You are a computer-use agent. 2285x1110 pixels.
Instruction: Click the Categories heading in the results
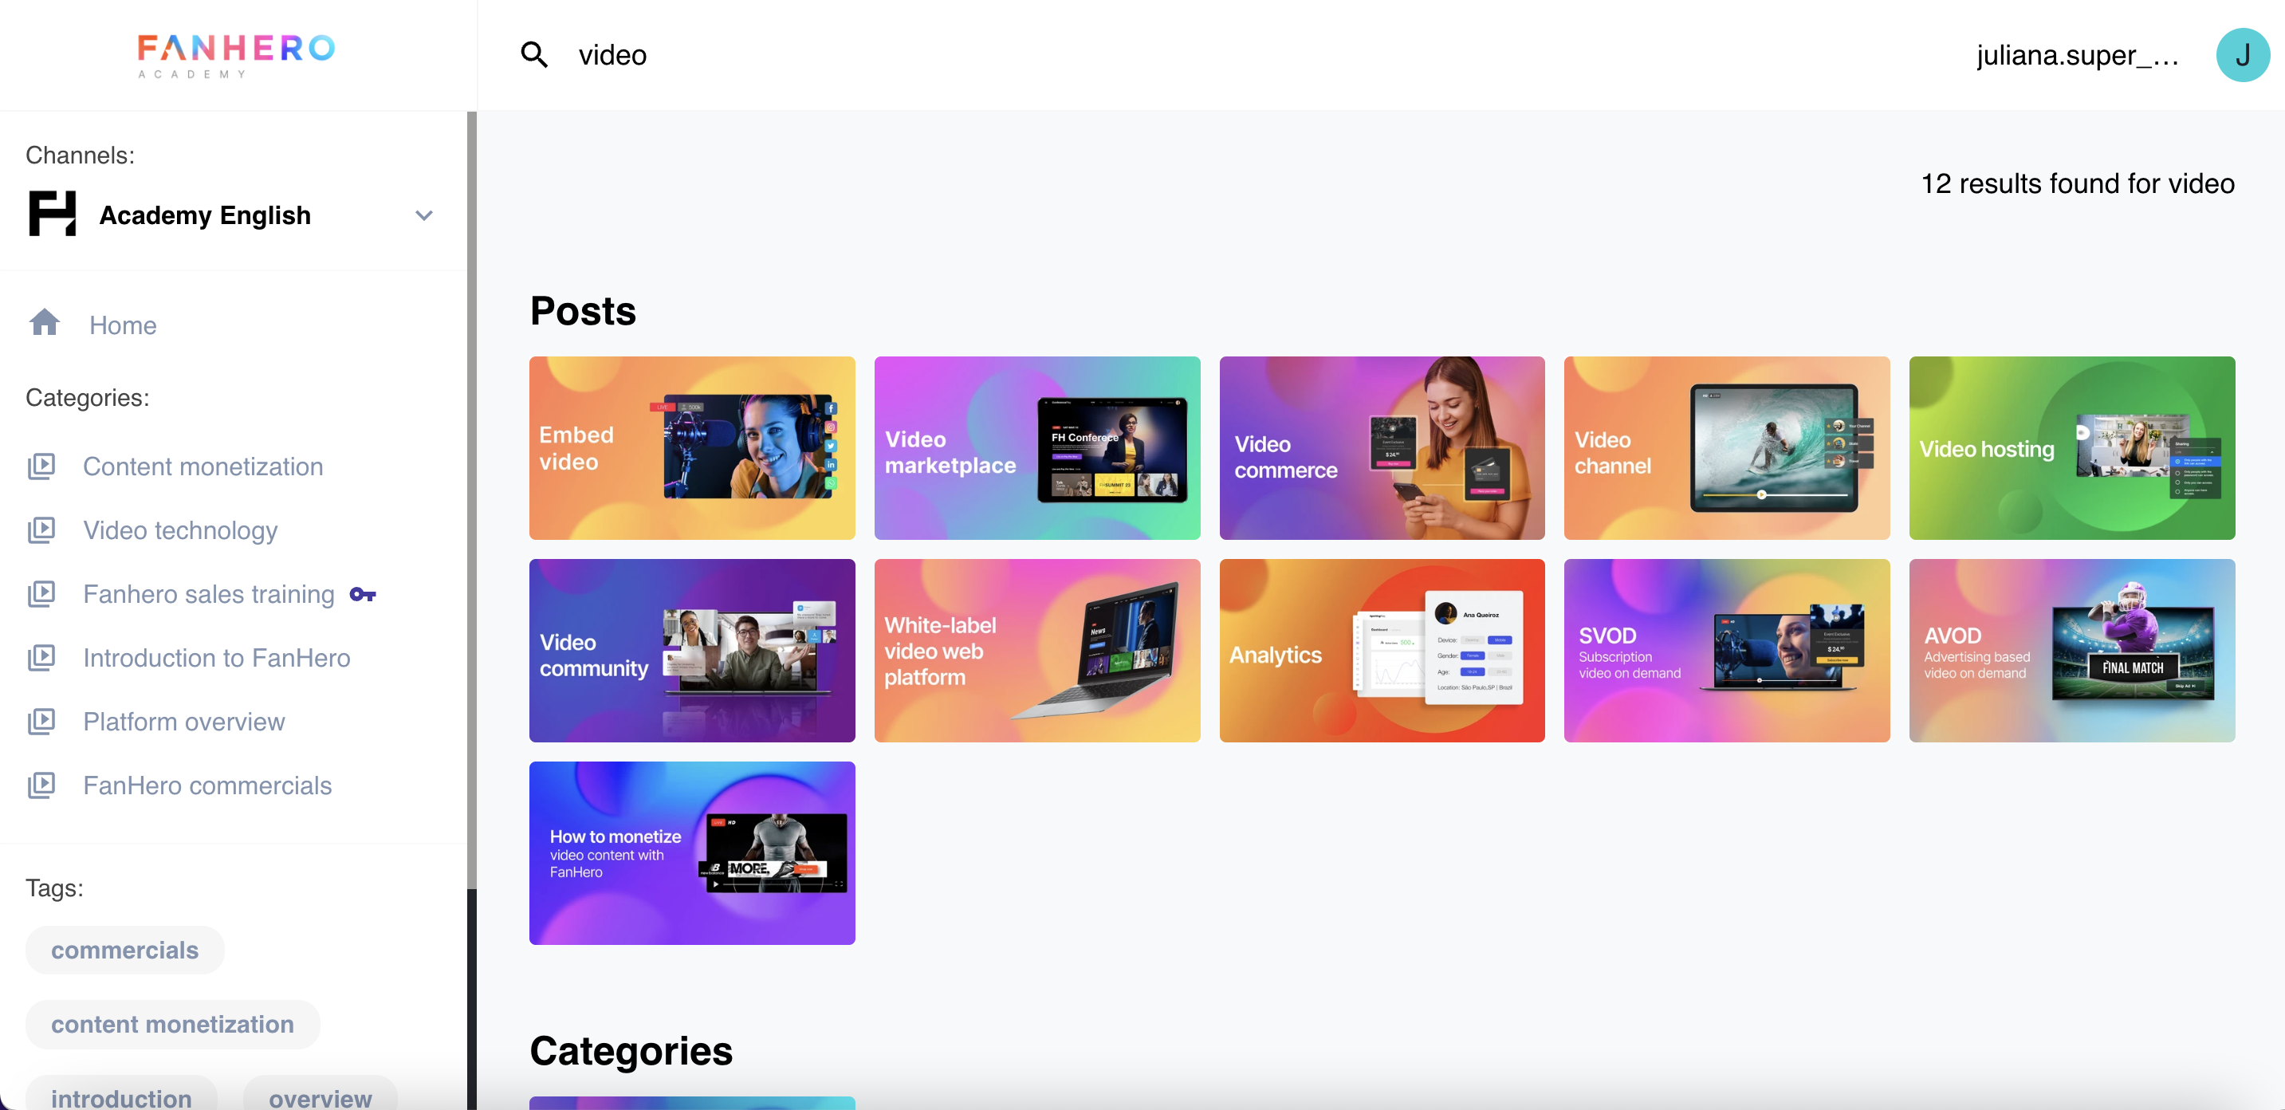point(631,1052)
